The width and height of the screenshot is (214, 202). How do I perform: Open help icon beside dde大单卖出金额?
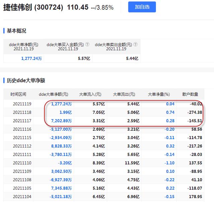pyautogui.click(x=135, y=44)
